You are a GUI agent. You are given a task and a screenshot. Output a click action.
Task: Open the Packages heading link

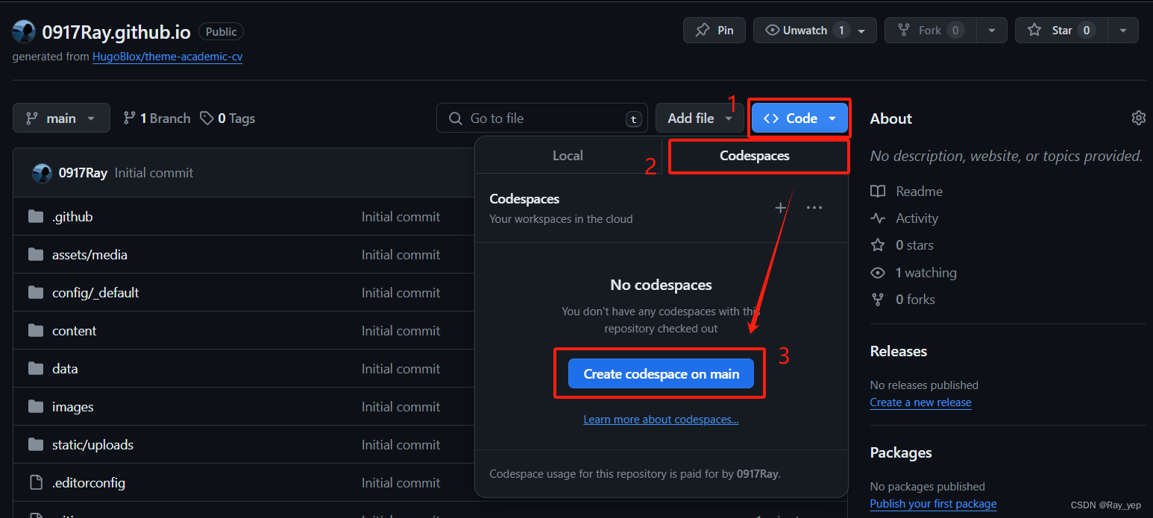(x=901, y=452)
